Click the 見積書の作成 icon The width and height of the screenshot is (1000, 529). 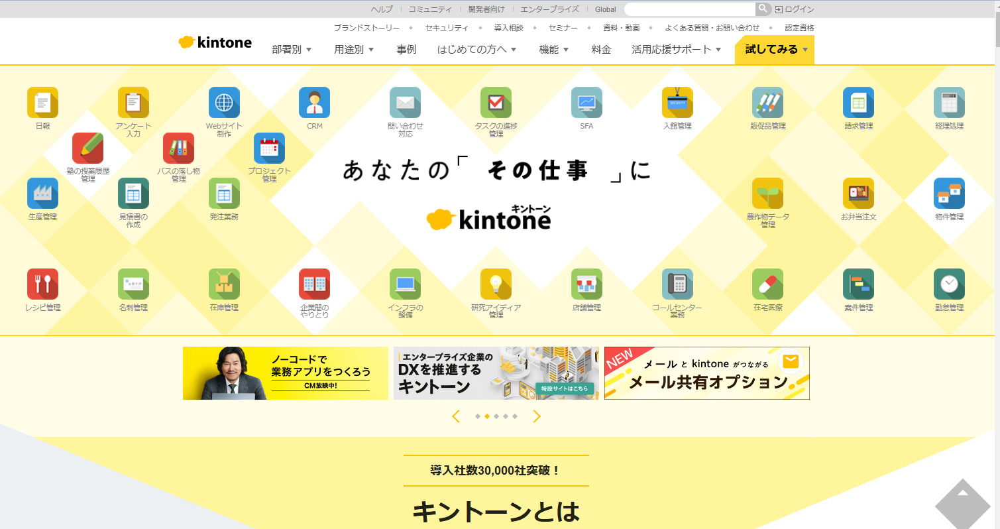[133, 194]
